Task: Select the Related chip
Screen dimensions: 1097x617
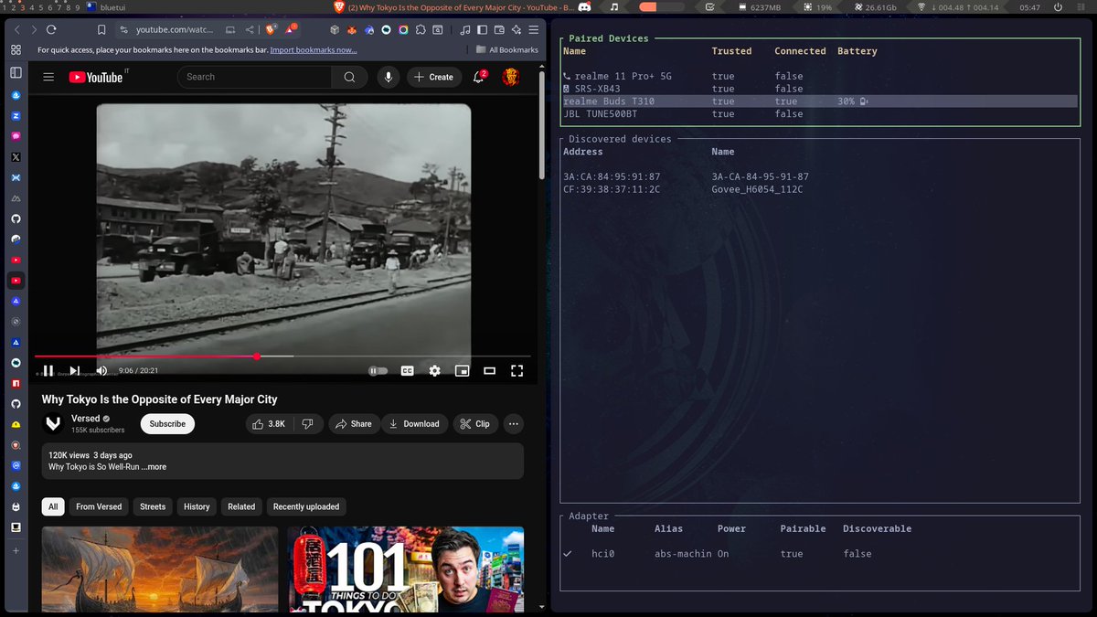Action: pyautogui.click(x=241, y=506)
